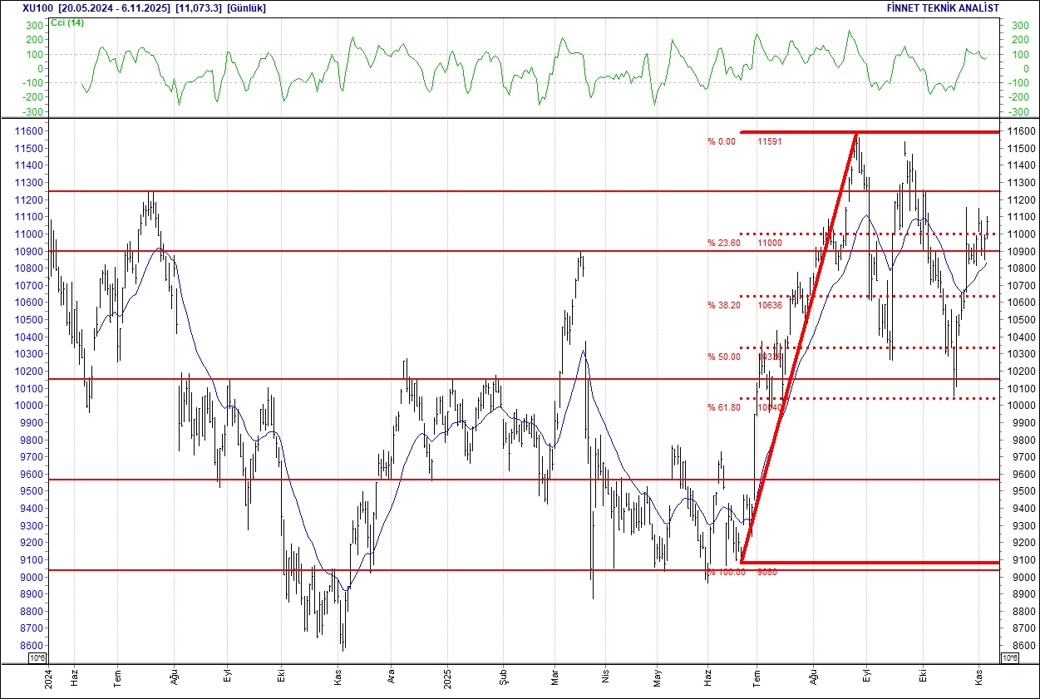1040x699 pixels.
Task: Click the 10^6 scale box at bottom right
Action: tap(1009, 658)
